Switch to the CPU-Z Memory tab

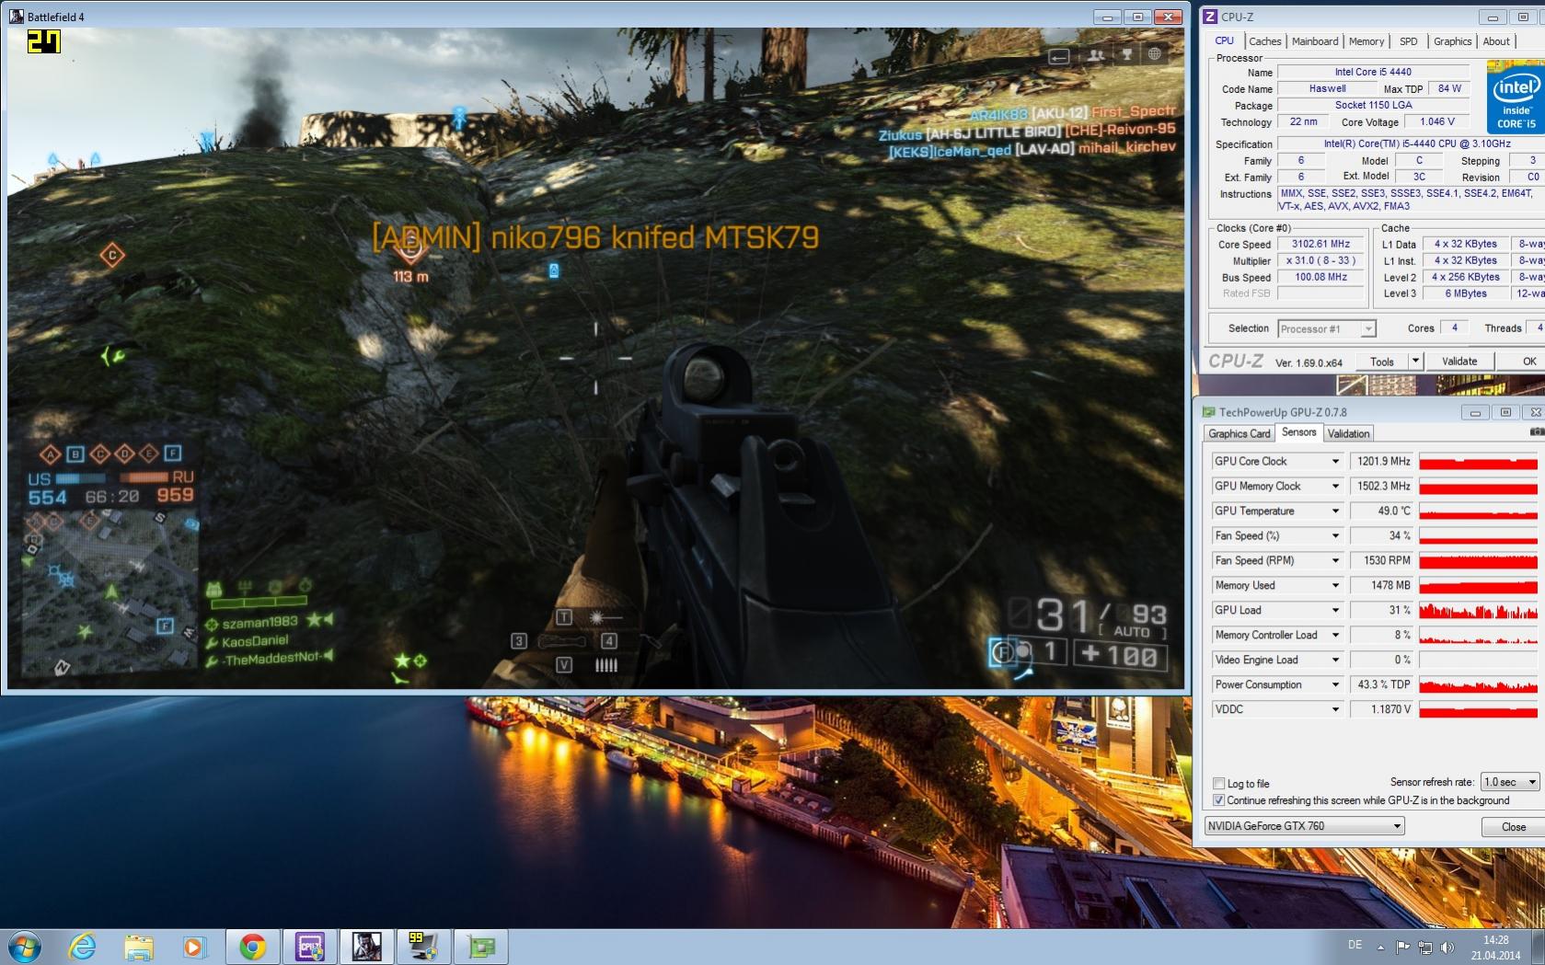pos(1366,41)
